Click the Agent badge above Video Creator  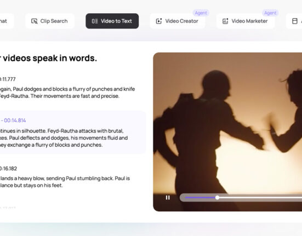pos(201,13)
